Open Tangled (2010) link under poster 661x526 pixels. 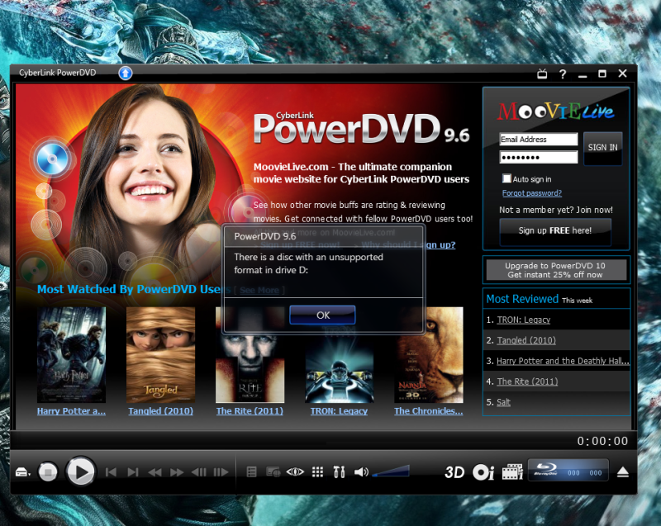click(x=160, y=411)
